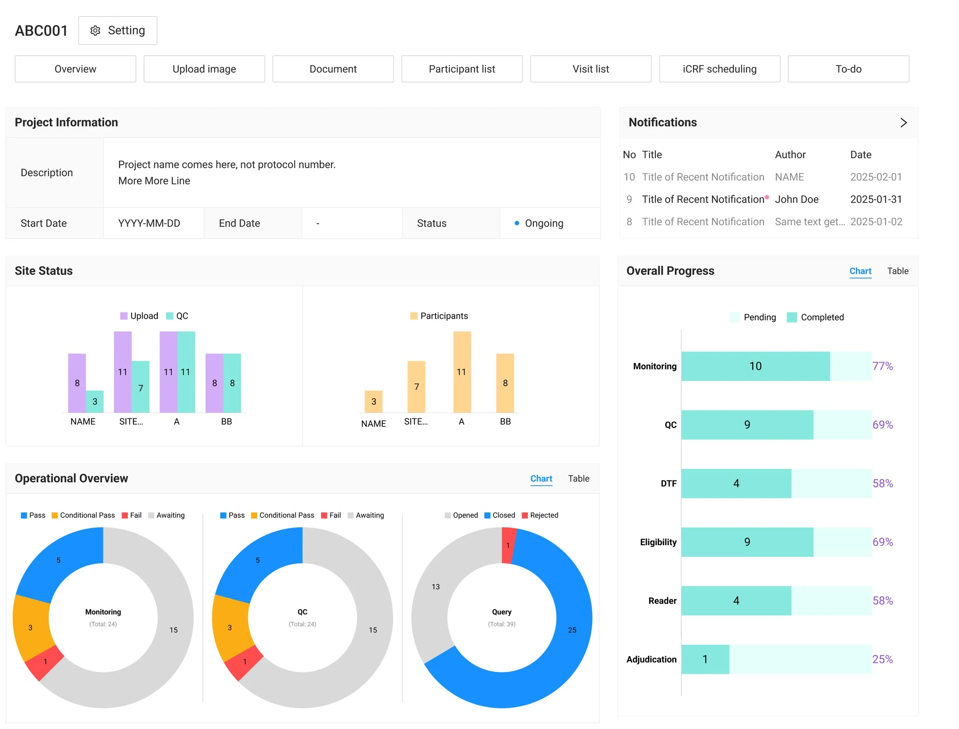Toggle the QC legend in Site Status
959x729 pixels.
coord(177,316)
